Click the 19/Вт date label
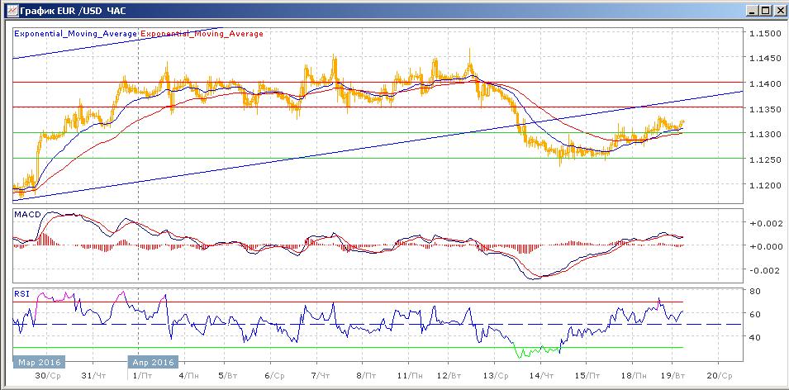 pyautogui.click(x=673, y=375)
